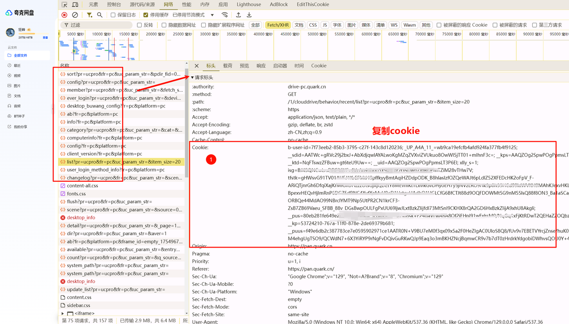Switch to the 控制台 panel tab

pyautogui.click(x=114, y=4)
